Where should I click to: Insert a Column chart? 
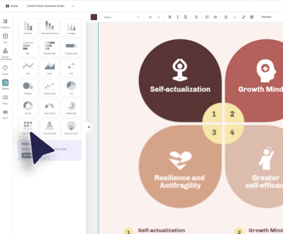28,28
